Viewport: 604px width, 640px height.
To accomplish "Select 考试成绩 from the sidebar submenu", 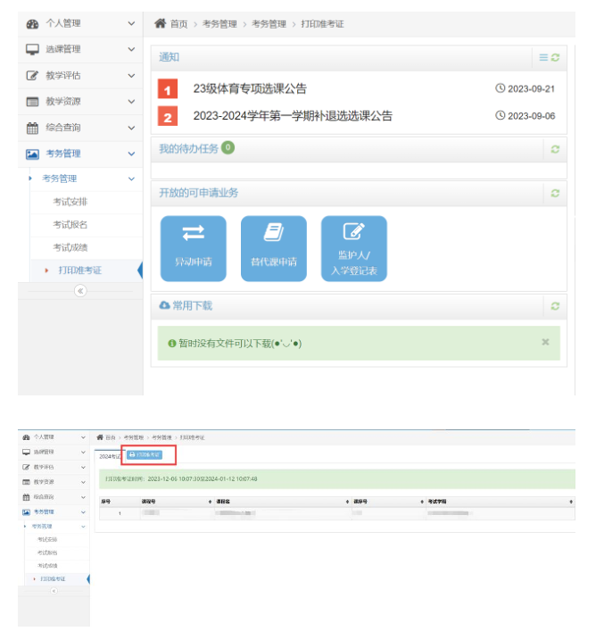I will [x=70, y=247].
